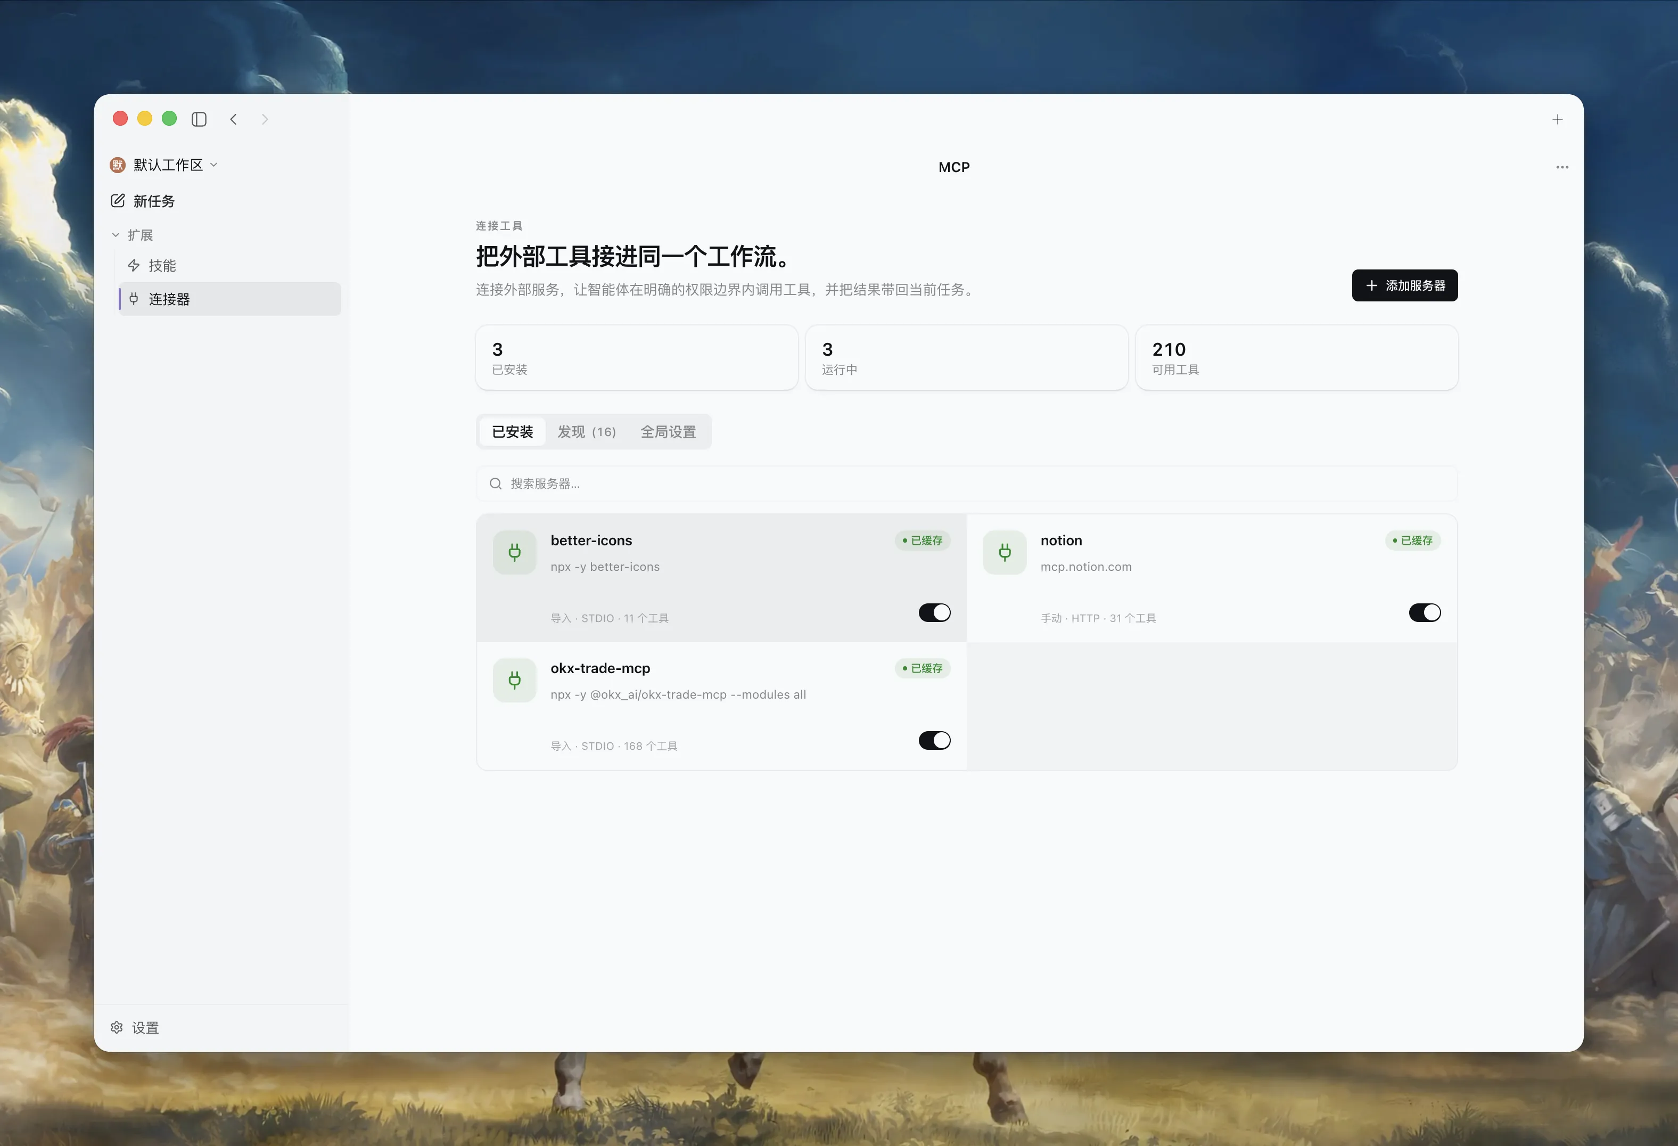Image resolution: width=1678 pixels, height=1146 pixels.
Task: Click the okx-trade-mcp plug icon
Action: [514, 680]
